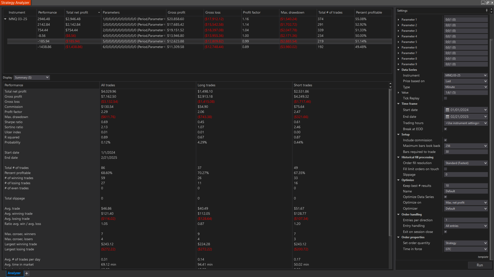Click the Keep best # results field
The height and width of the screenshot is (277, 494).
pyautogui.click(x=466, y=186)
